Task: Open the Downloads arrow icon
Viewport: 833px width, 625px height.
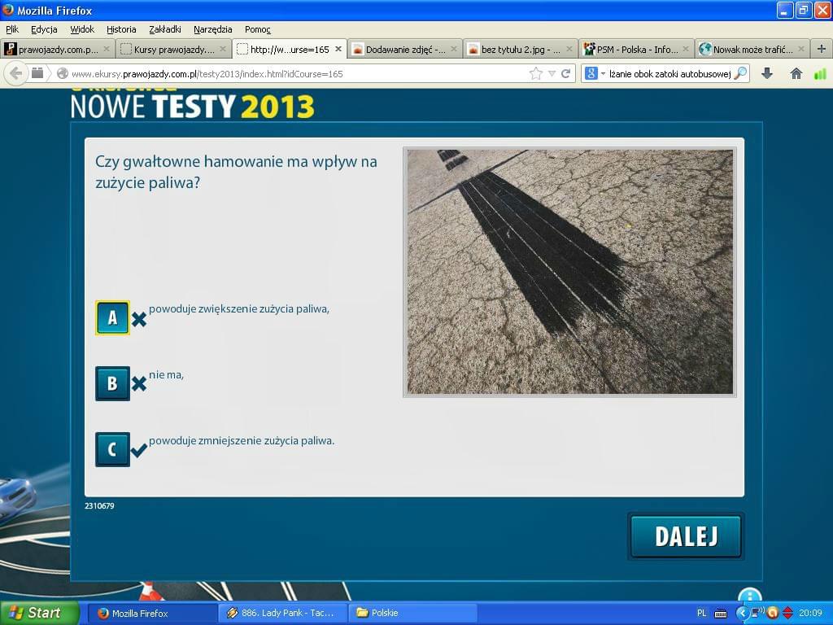Action: pyautogui.click(x=766, y=73)
